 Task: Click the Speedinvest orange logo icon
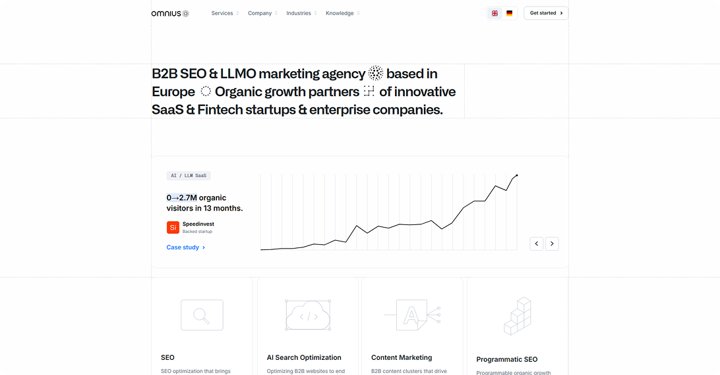pyautogui.click(x=173, y=228)
